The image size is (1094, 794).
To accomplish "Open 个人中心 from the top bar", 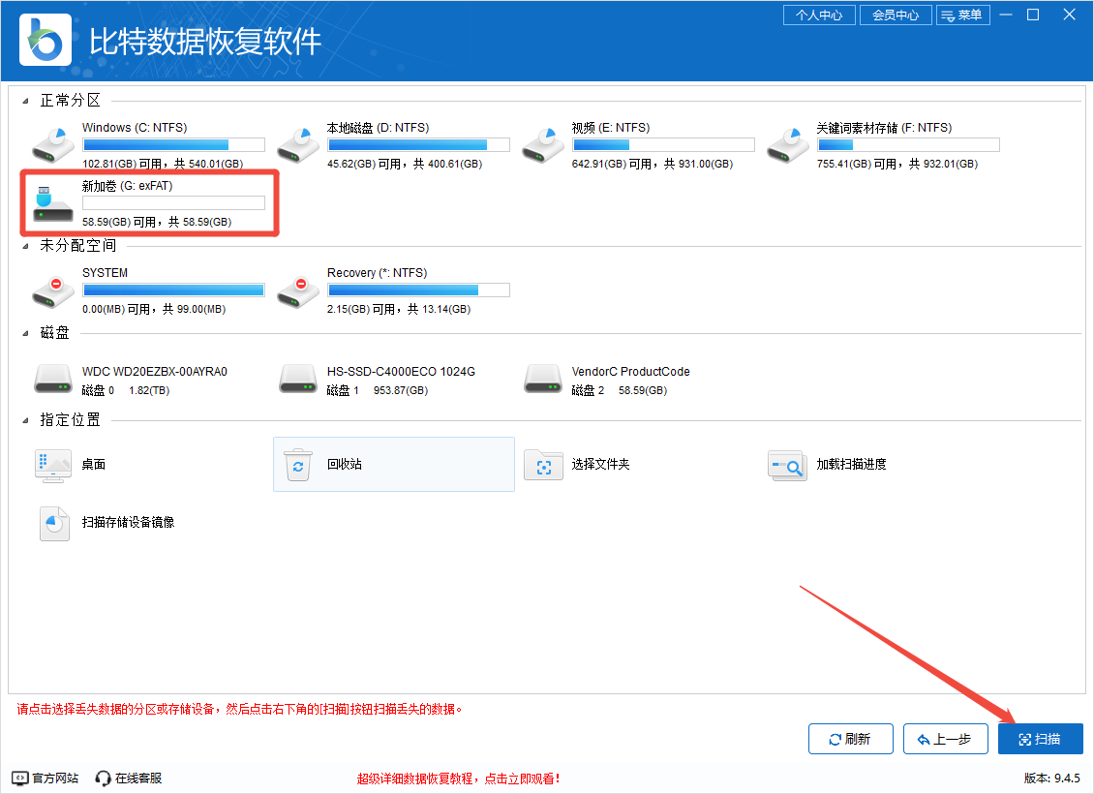I will click(819, 15).
